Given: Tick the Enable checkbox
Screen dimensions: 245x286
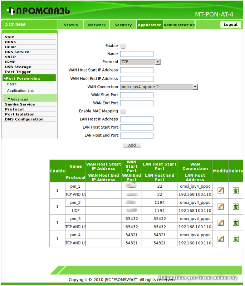Looking at the screenshot, I should point(123,46).
